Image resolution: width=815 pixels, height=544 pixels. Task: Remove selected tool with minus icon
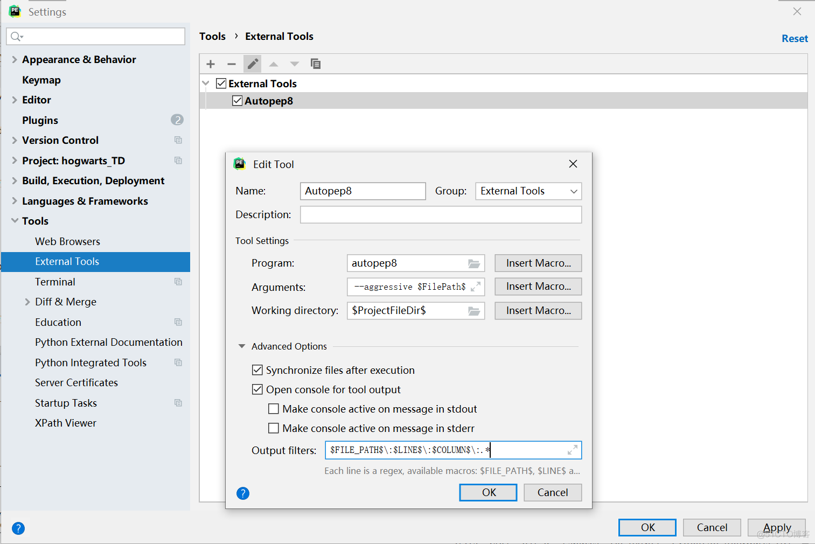(x=232, y=64)
